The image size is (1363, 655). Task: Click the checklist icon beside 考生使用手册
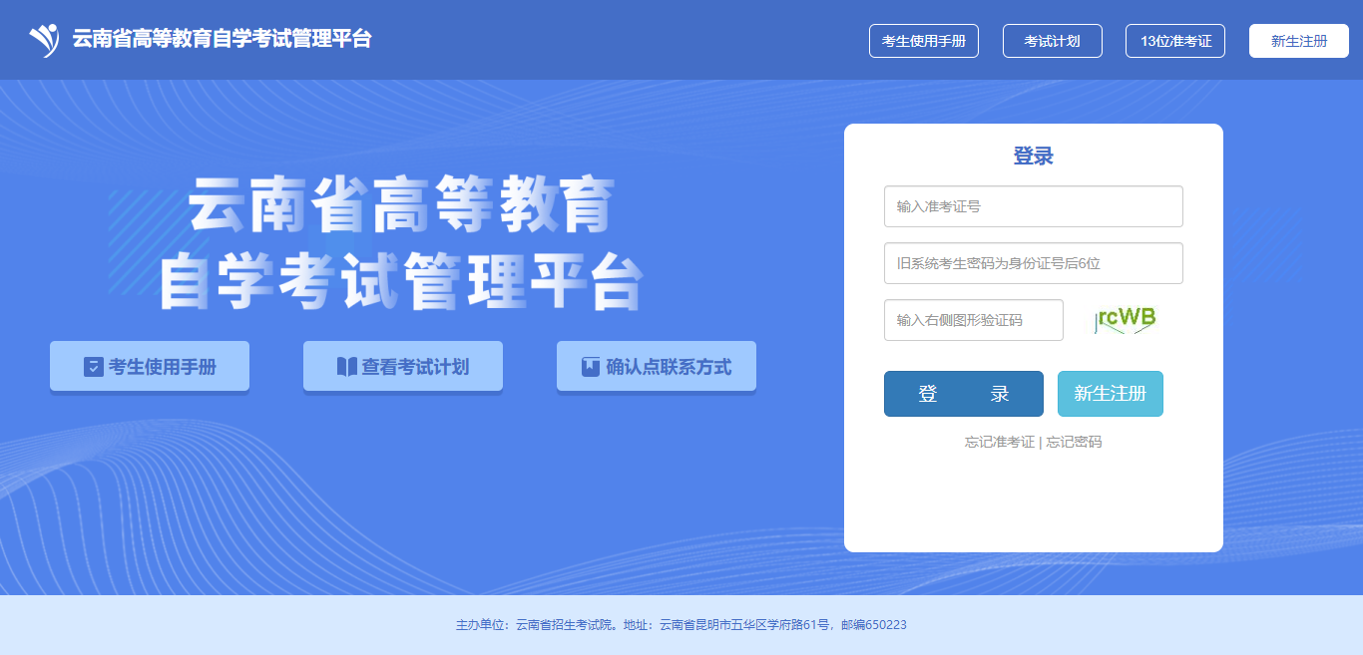[x=94, y=367]
